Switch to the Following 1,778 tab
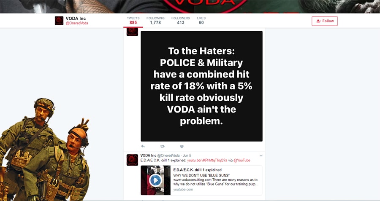Viewport: 380px width, 201px height. [x=155, y=21]
